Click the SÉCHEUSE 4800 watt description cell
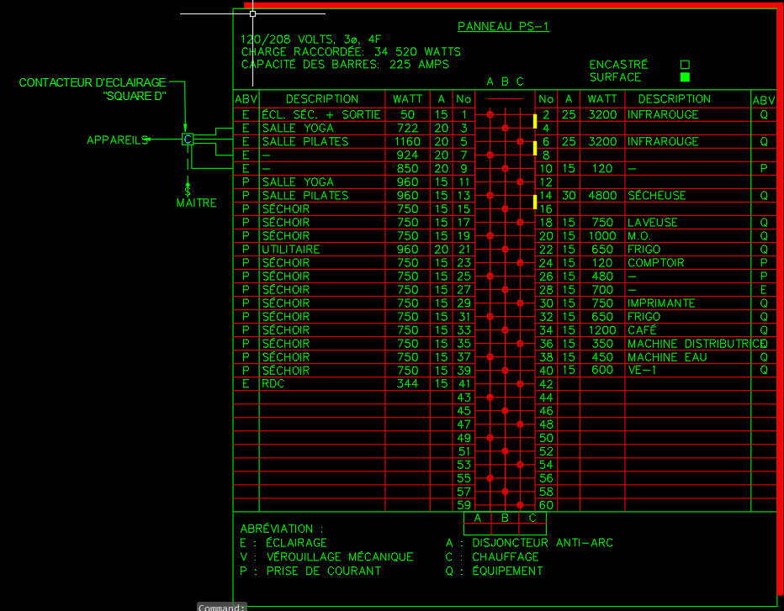784x611 pixels. point(656,196)
